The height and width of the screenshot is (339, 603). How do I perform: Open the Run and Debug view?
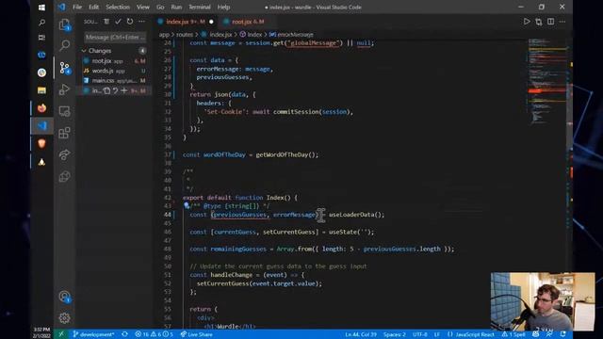pyautogui.click(x=65, y=89)
